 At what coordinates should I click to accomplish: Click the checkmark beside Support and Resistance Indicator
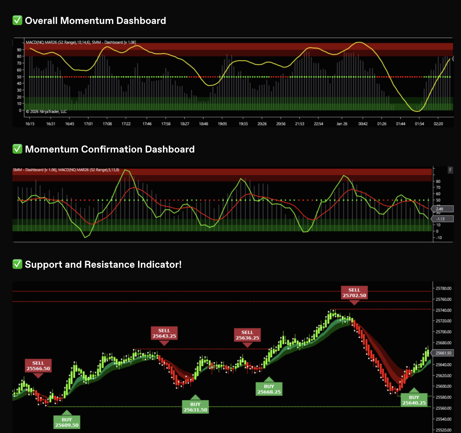pos(17,264)
